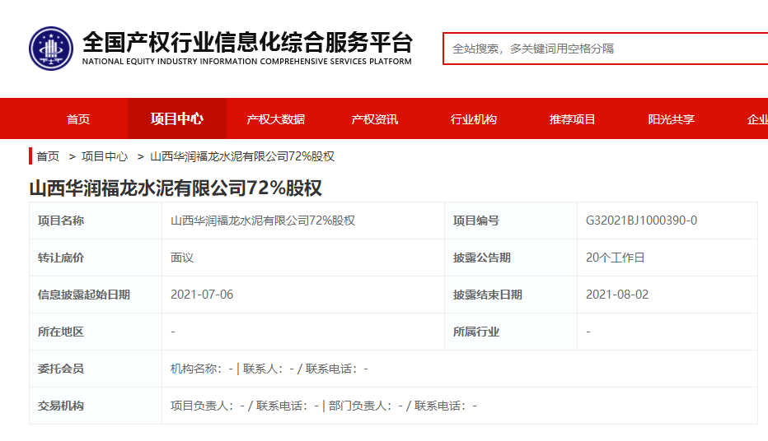Click the project name value cell in table

coord(303,220)
